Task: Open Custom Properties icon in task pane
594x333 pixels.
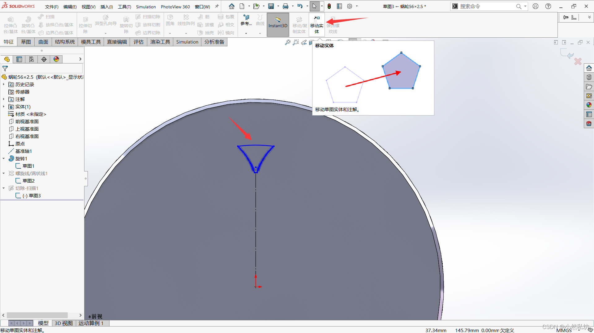Action: (589, 115)
